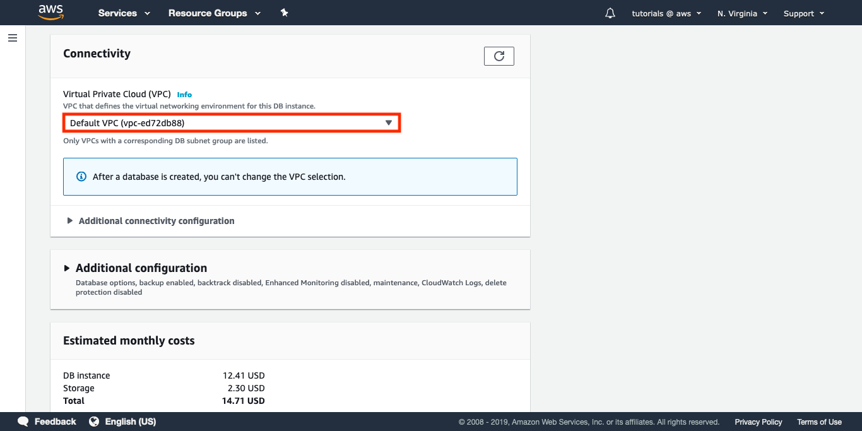The width and height of the screenshot is (862, 431).
Task: Open the N. Virginia region selector
Action: 742,13
